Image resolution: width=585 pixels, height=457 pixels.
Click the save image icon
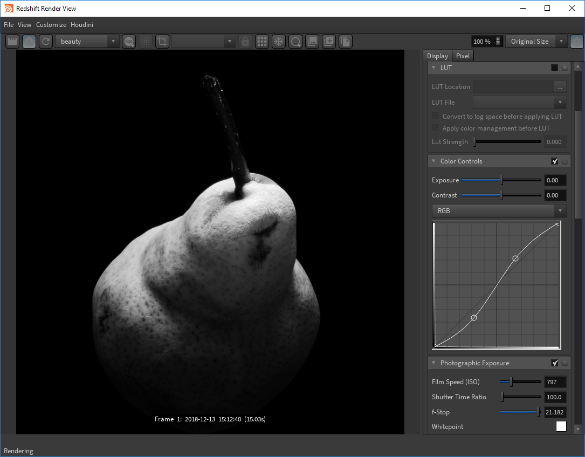312,42
